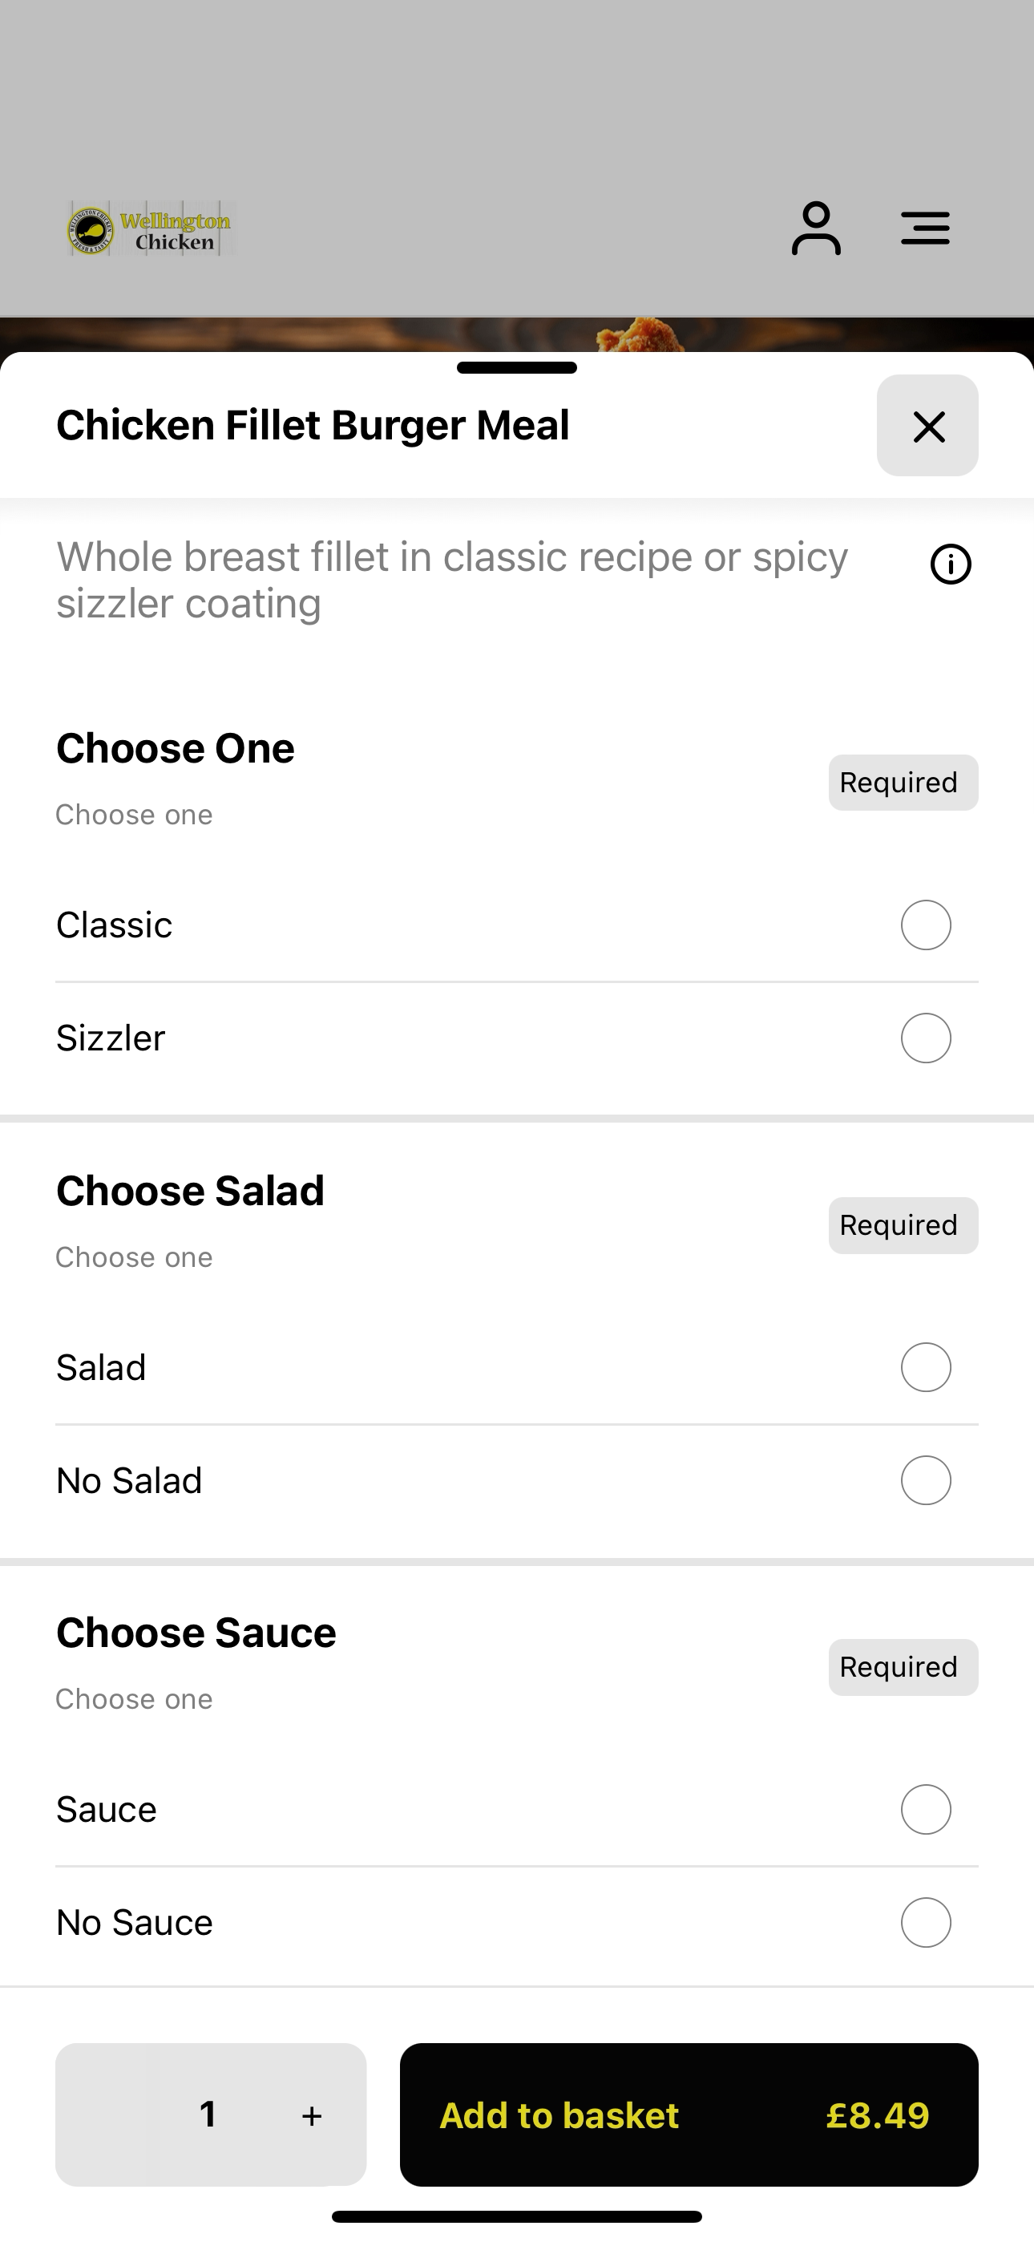Tap the Required badge beside Choose Salad
1034x2242 pixels.
click(x=903, y=1225)
